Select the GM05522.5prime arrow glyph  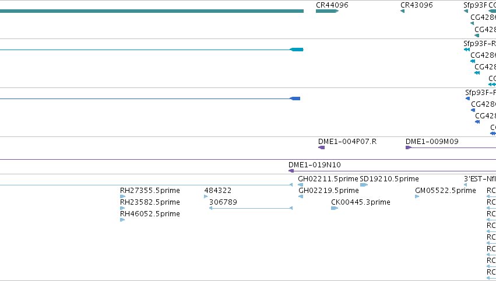(x=417, y=196)
